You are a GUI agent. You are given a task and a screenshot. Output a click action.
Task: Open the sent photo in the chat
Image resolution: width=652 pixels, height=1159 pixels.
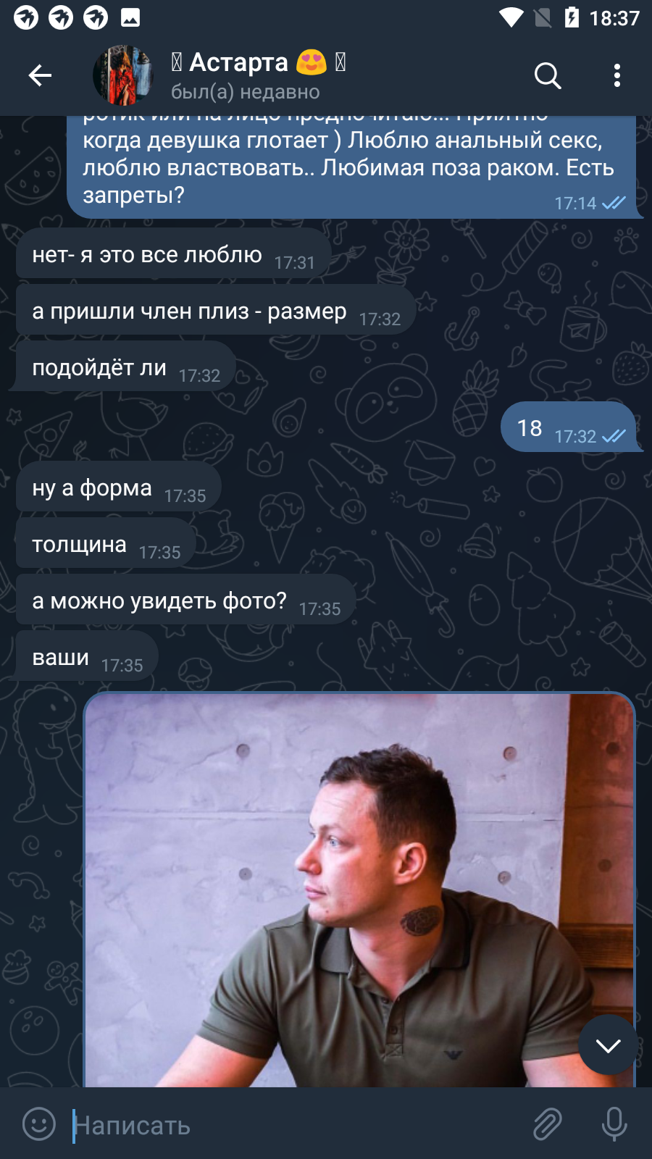pos(359,890)
